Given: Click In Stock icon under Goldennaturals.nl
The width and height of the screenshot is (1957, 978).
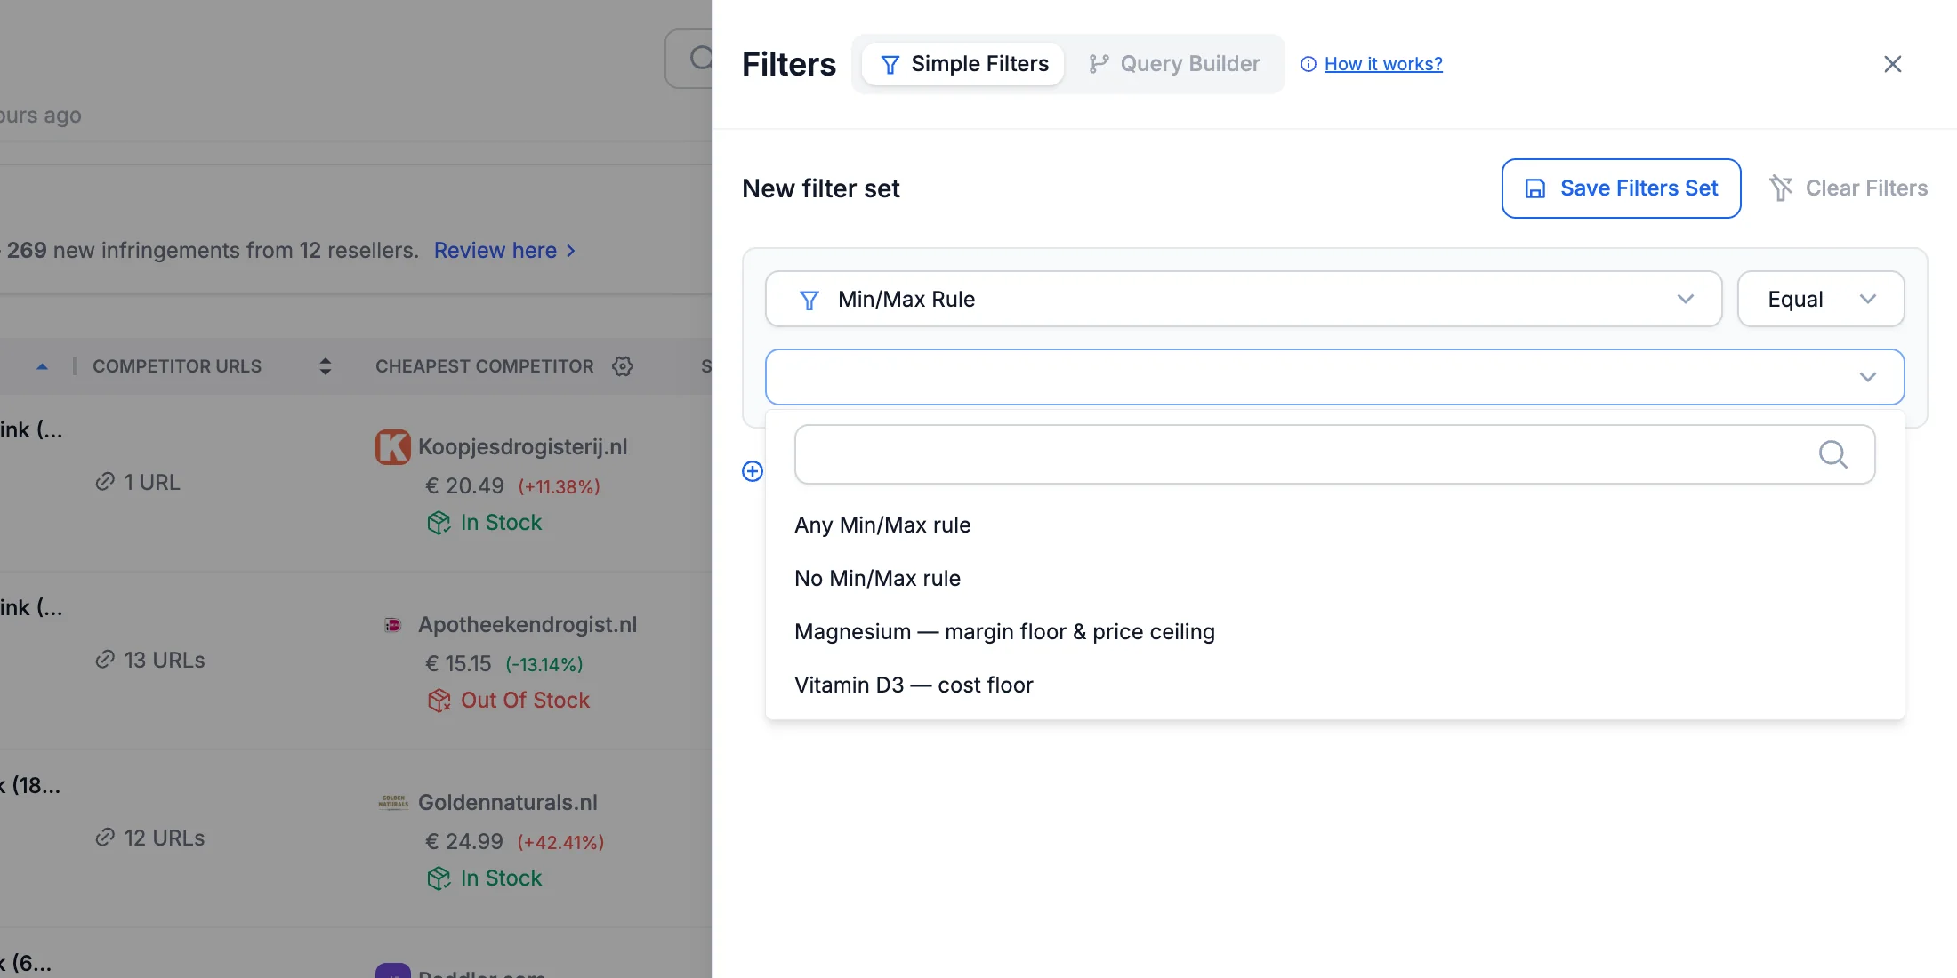Looking at the screenshot, I should click(x=439, y=878).
